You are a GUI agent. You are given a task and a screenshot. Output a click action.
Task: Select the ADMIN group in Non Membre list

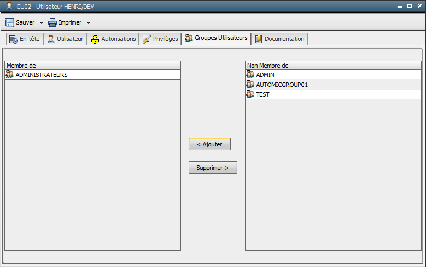click(x=265, y=75)
